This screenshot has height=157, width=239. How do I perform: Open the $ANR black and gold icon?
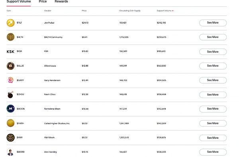(10, 137)
